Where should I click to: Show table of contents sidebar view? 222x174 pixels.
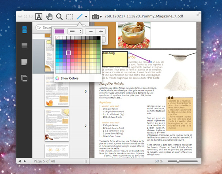click(25, 46)
